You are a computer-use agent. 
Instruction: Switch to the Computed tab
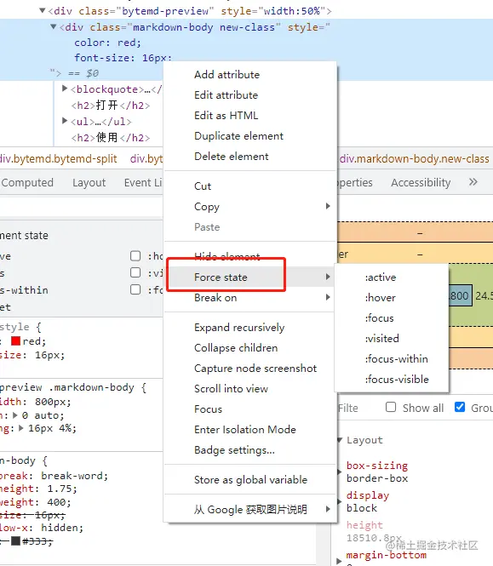click(x=27, y=183)
